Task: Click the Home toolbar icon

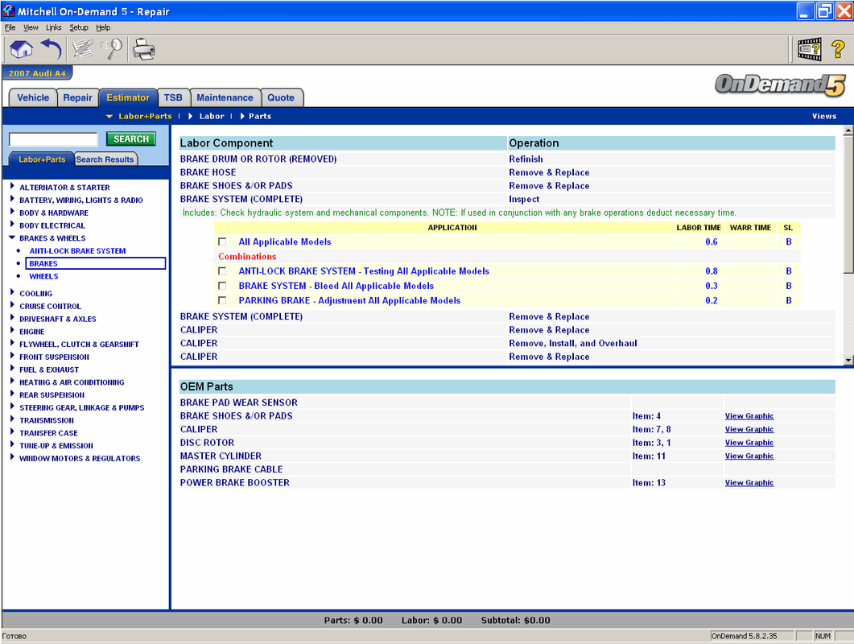Action: (x=21, y=50)
